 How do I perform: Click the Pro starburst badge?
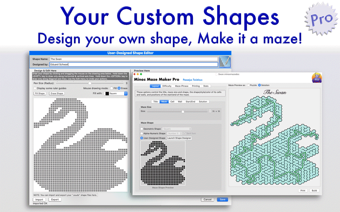pyautogui.click(x=320, y=21)
